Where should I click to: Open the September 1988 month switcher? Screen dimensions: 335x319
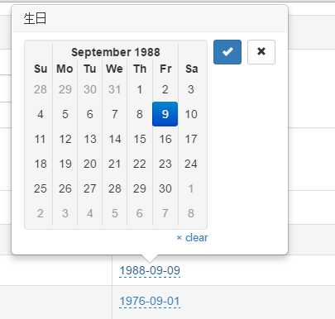116,52
